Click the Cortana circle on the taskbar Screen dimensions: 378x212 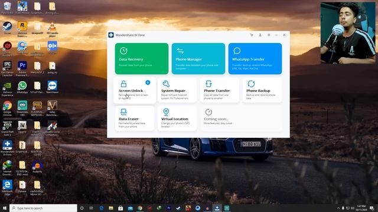click(x=82, y=208)
